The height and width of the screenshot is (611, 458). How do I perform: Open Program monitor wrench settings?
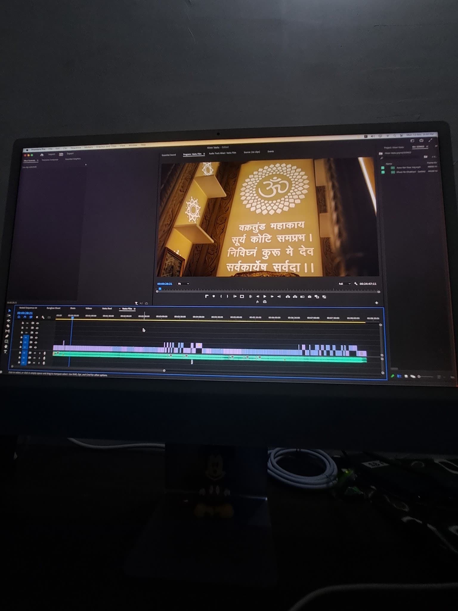(x=355, y=283)
